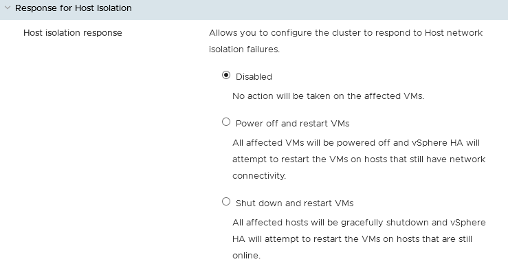Click the 'All affected VMs will be powered off' line

356,143
